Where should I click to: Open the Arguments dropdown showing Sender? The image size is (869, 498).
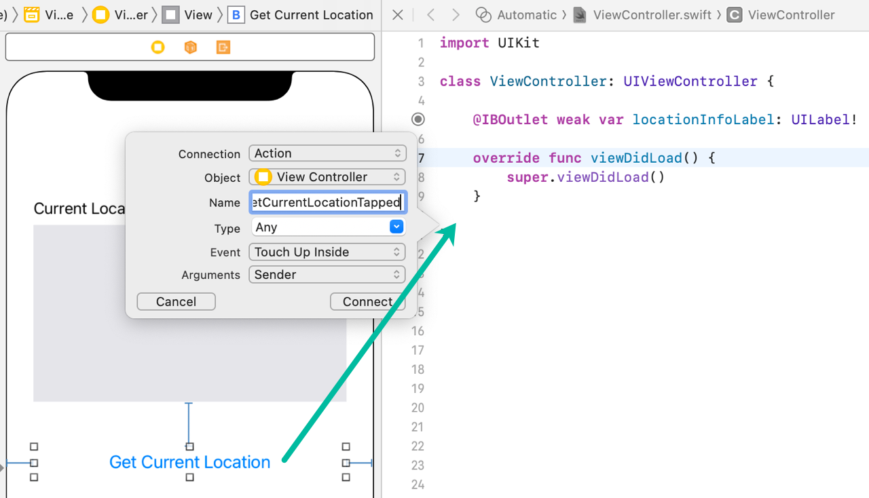click(327, 275)
